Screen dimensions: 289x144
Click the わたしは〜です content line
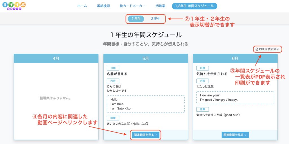tap(117, 91)
